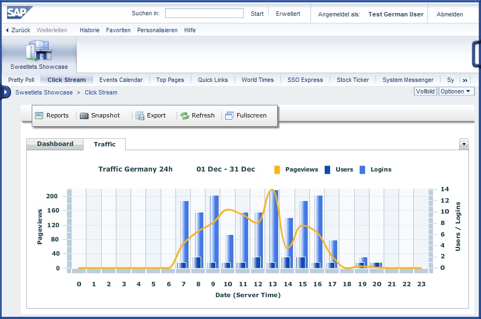Click the Export icon
481x319 pixels.
click(140, 115)
